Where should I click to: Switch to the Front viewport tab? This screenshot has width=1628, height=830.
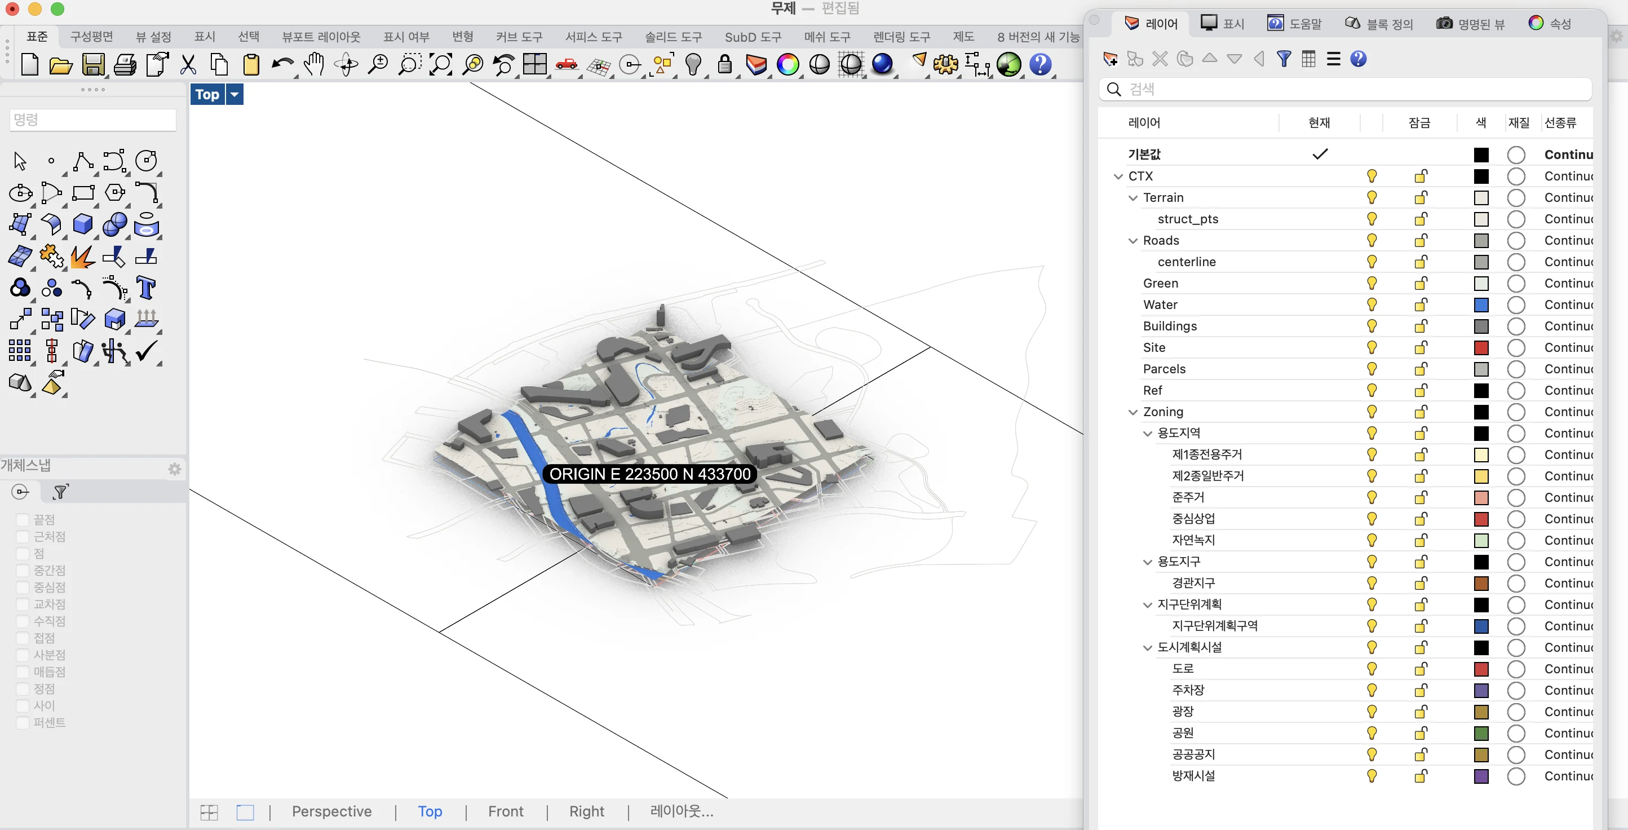pyautogui.click(x=506, y=811)
